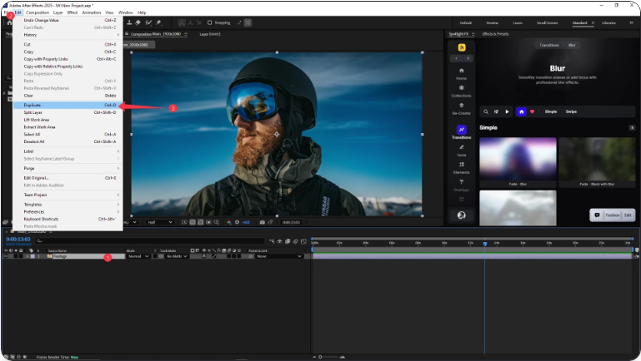Open the Texts category icon
This screenshot has width=641, height=361.
(461, 148)
